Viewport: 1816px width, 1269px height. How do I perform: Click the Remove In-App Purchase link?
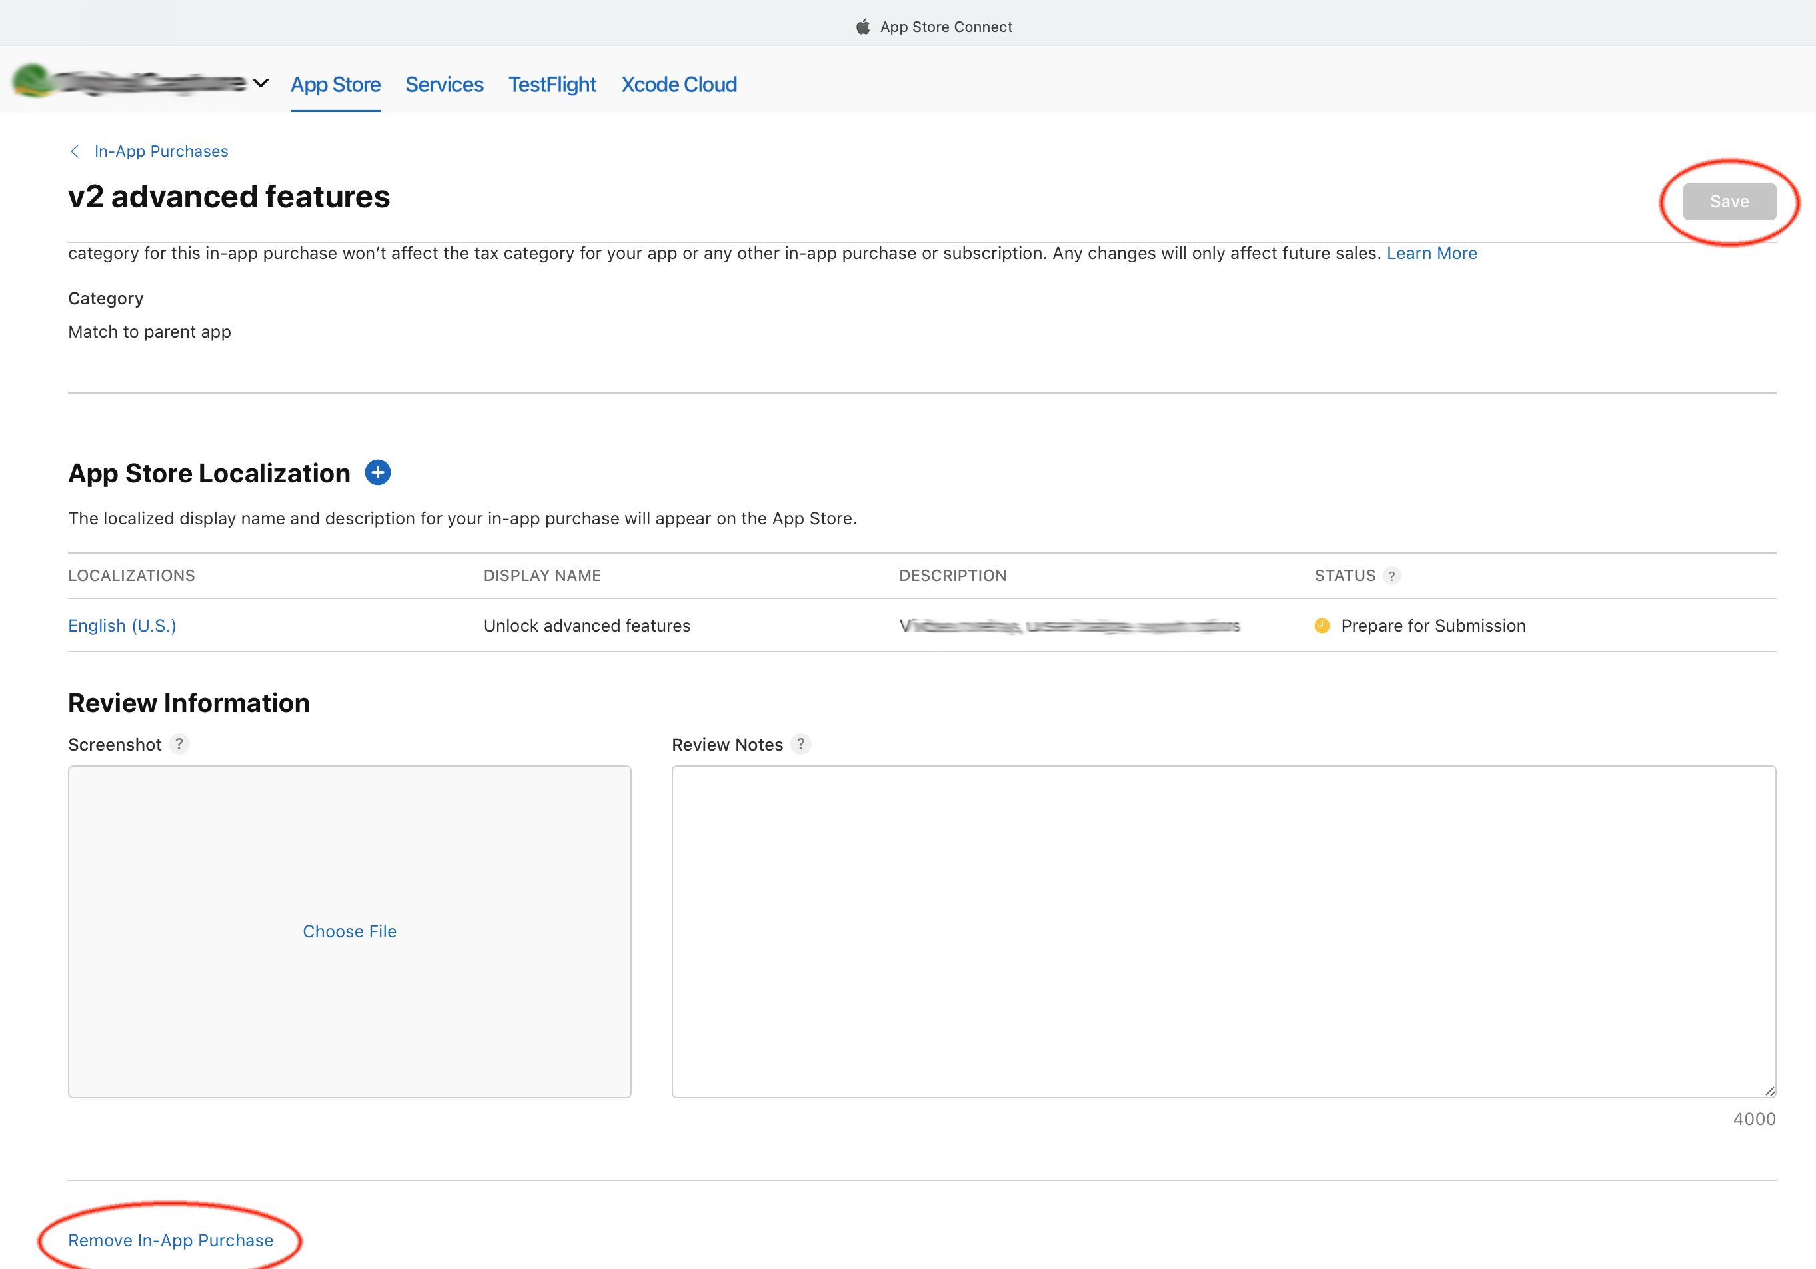click(x=171, y=1240)
